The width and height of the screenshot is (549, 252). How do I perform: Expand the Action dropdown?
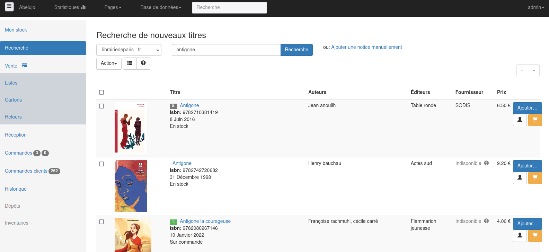coord(109,63)
